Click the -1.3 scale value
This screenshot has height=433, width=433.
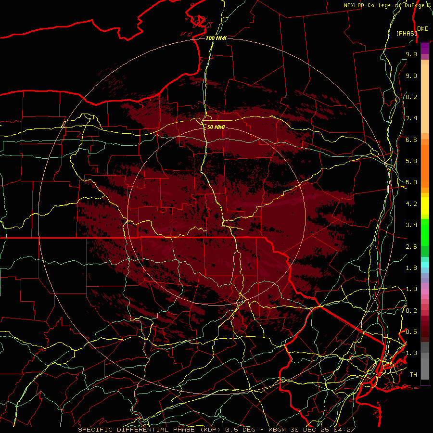click(409, 353)
